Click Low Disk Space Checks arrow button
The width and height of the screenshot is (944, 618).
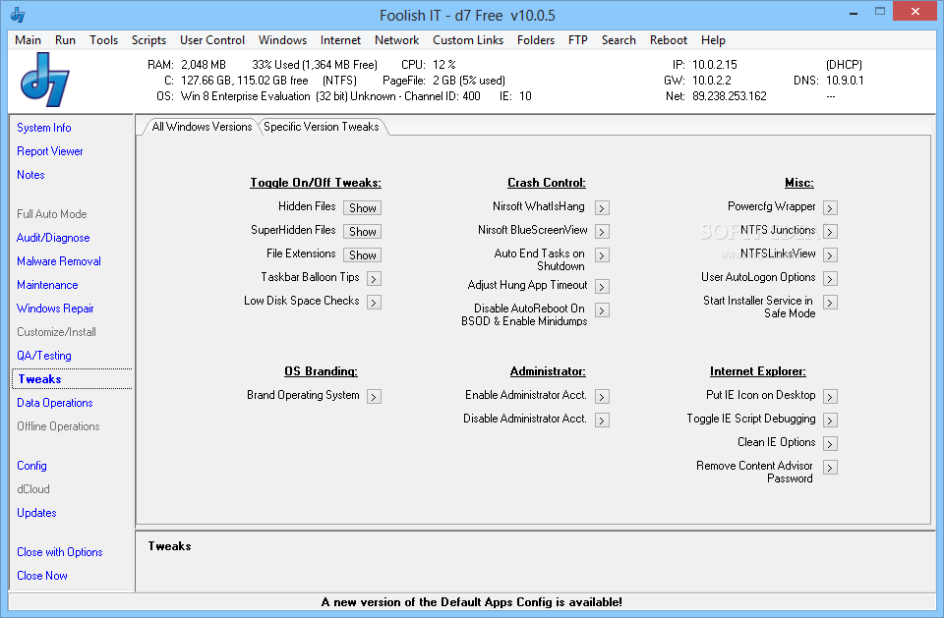click(x=374, y=302)
